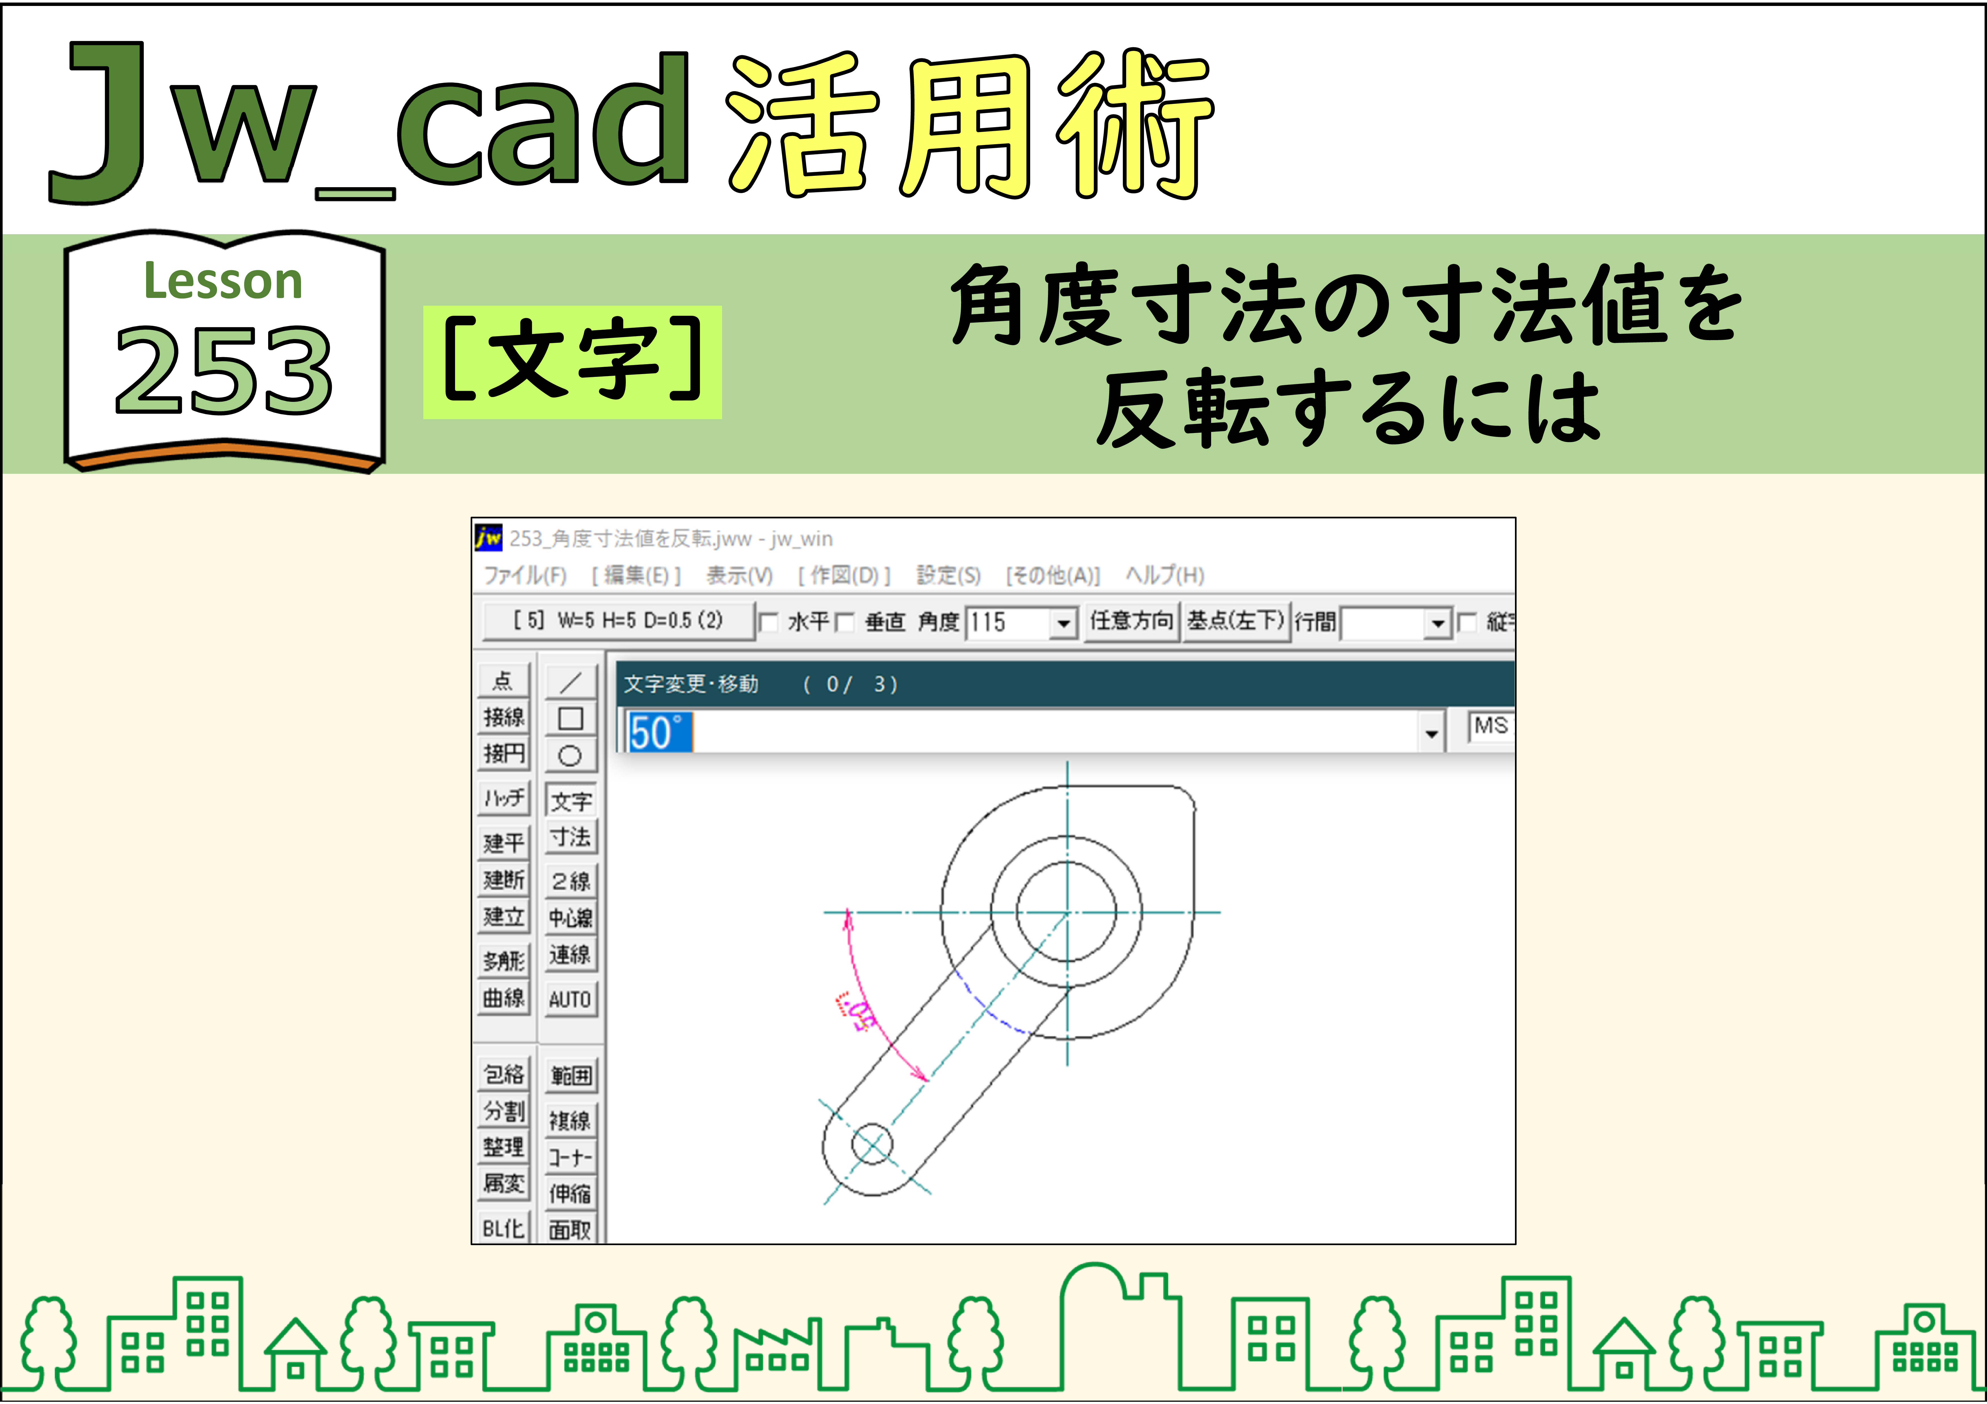
Task: Click the Jw_cad title bar icon
Action: click(489, 537)
